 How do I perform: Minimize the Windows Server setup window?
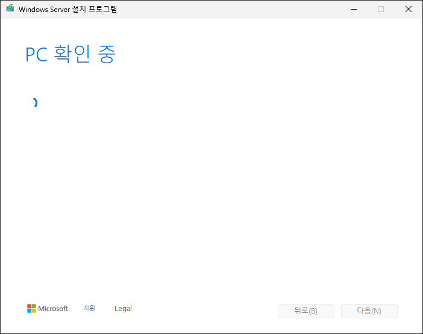pos(354,9)
